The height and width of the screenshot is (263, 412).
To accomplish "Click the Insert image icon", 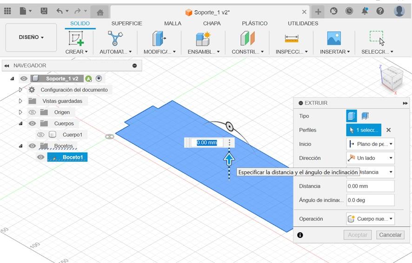I will (334, 38).
